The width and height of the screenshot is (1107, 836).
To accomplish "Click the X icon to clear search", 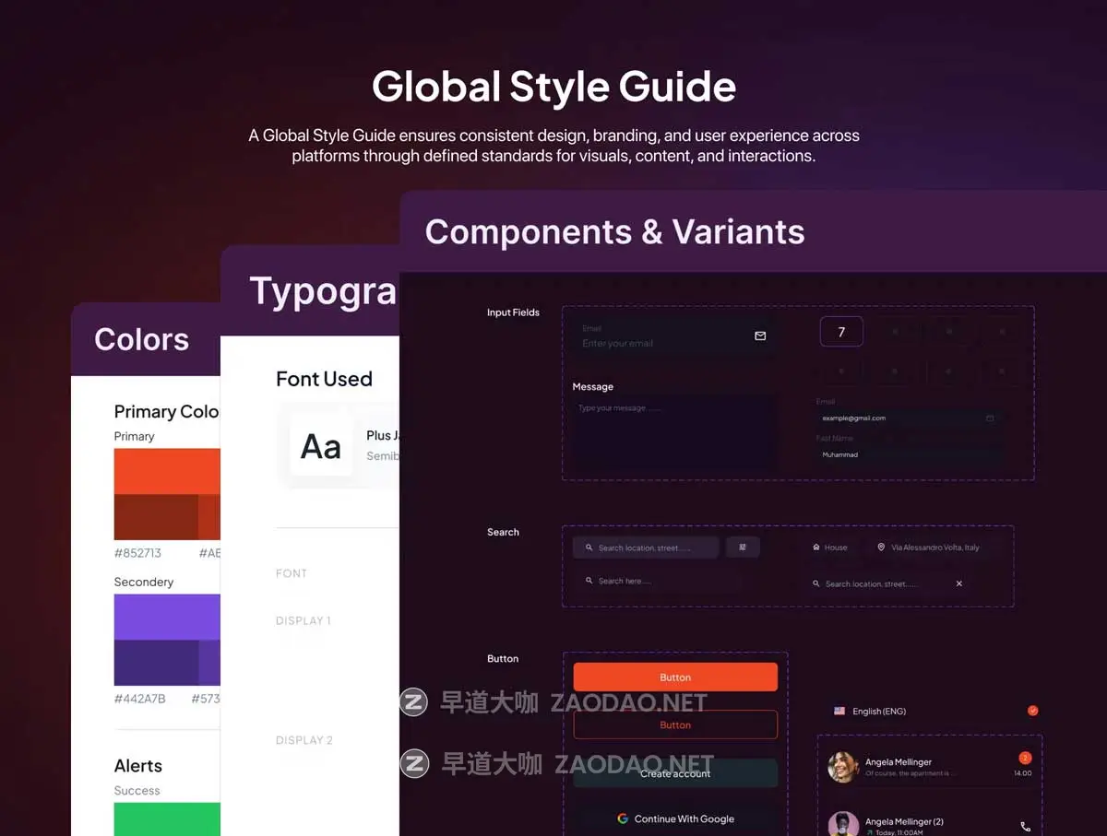I will [958, 583].
